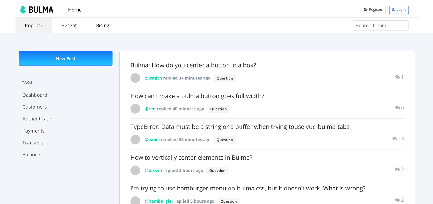Click the Login button
This screenshot has width=433, height=204.
coord(399,10)
